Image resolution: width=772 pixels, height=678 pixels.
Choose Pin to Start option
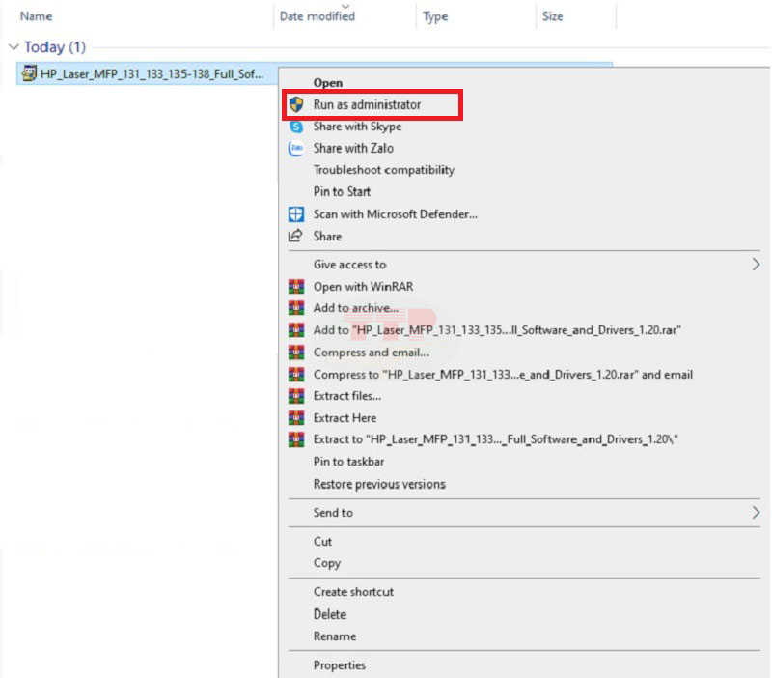342,192
